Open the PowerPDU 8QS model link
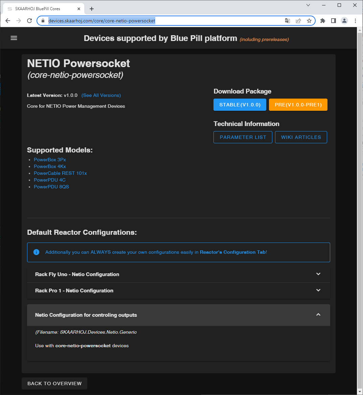 point(51,187)
